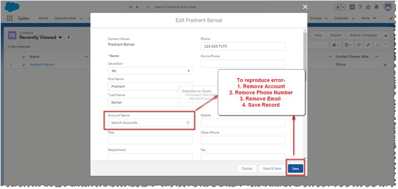The width and height of the screenshot is (398, 189).
Task: Click the Cancel button
Action: click(247, 168)
